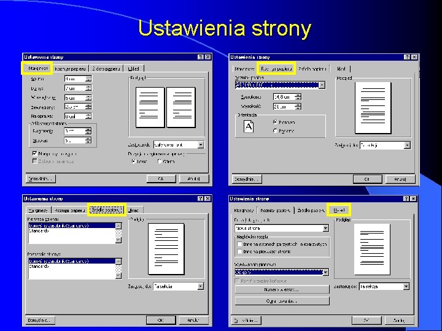
Task: Open the Źródło papieru tab in the Marginesy dialog
Action: pyautogui.click(x=106, y=69)
